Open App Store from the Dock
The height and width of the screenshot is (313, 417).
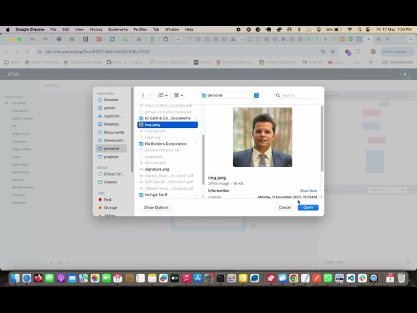click(x=197, y=278)
